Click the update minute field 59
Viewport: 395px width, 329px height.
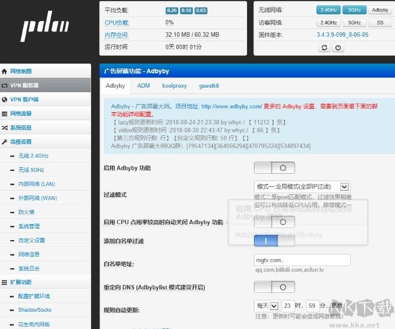[312, 306]
